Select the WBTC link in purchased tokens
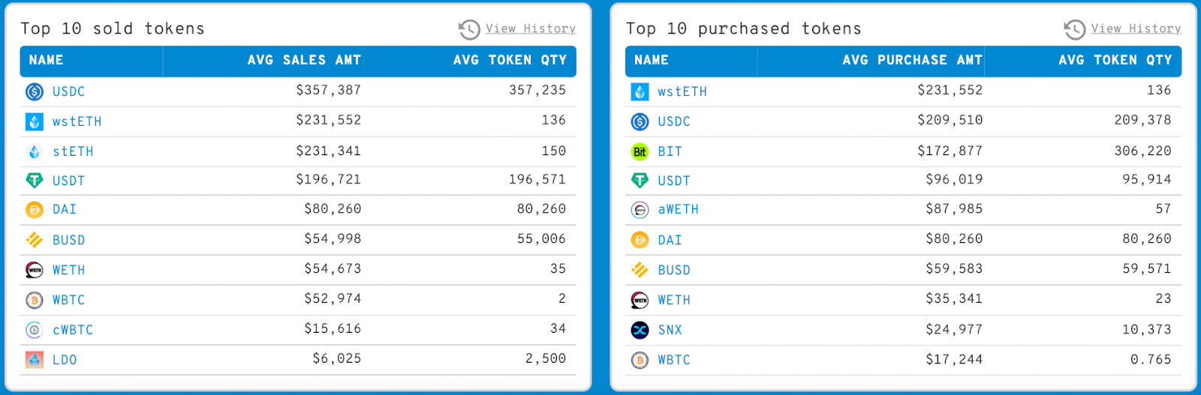1201x395 pixels. coord(674,360)
